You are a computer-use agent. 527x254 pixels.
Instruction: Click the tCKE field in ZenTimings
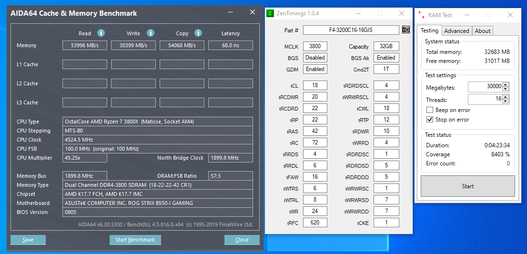(x=386, y=223)
